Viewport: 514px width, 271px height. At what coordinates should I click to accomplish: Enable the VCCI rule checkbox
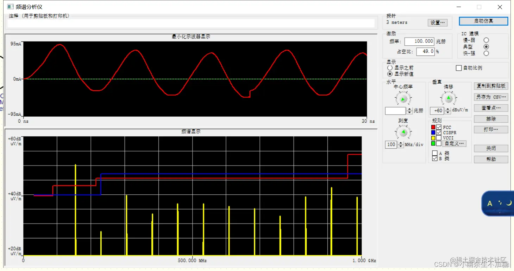[439, 138]
